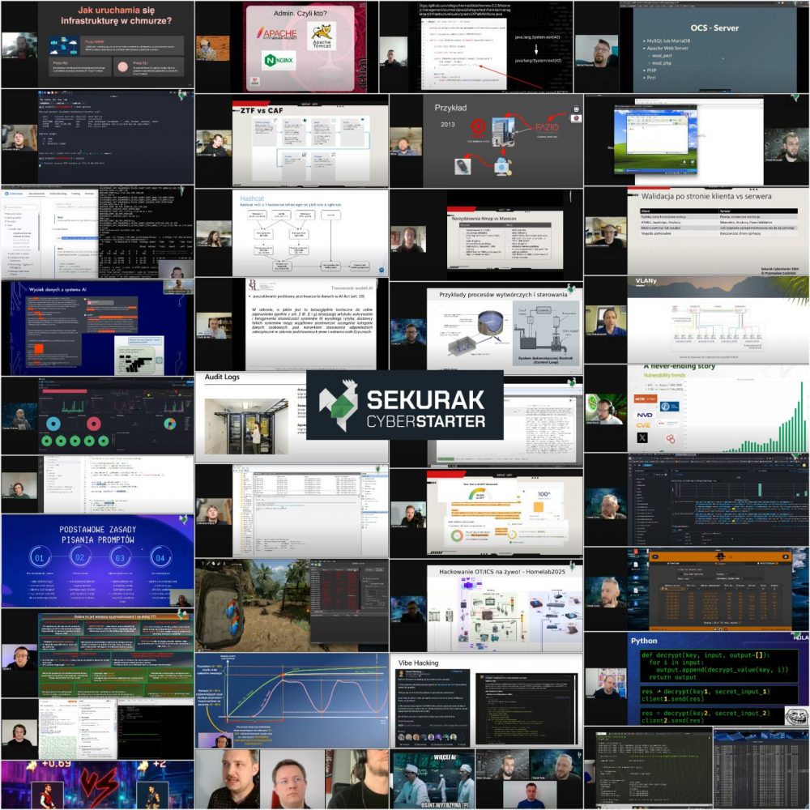Click the '2013' label on Przykład slide
This screenshot has width=810, height=810.
[x=447, y=124]
